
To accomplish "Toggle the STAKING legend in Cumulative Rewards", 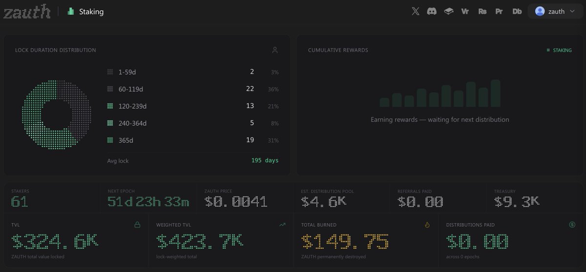I will tap(559, 50).
